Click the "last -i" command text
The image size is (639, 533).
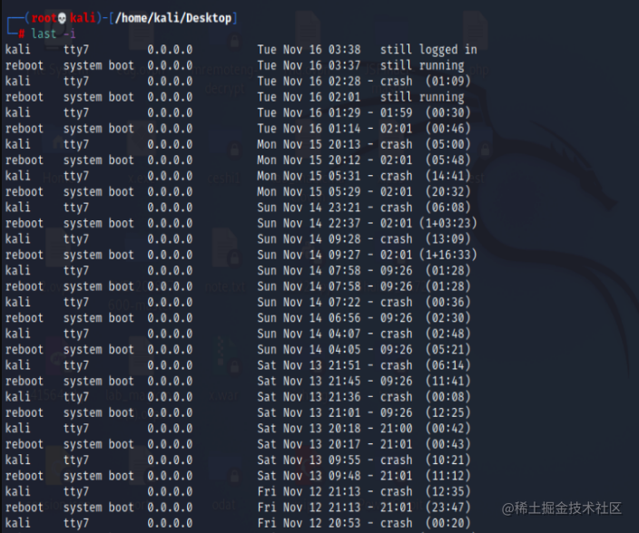[54, 34]
